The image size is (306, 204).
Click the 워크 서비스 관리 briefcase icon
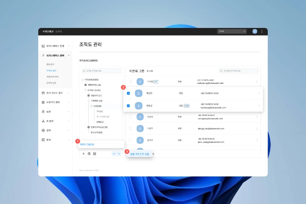click(43, 93)
